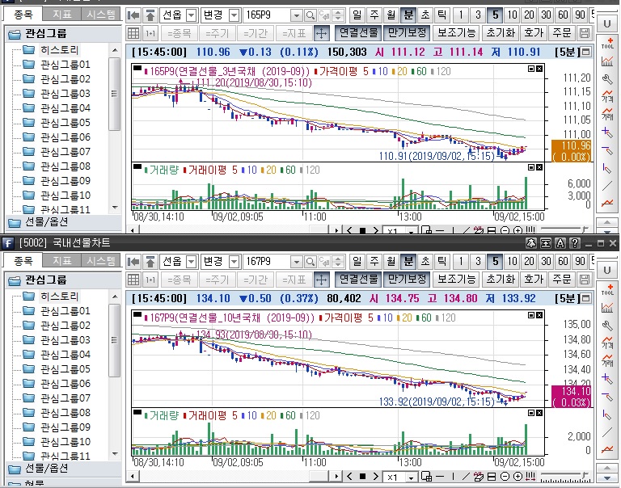Open the 선옵 dropdown in top chart toolbar

tap(191, 15)
